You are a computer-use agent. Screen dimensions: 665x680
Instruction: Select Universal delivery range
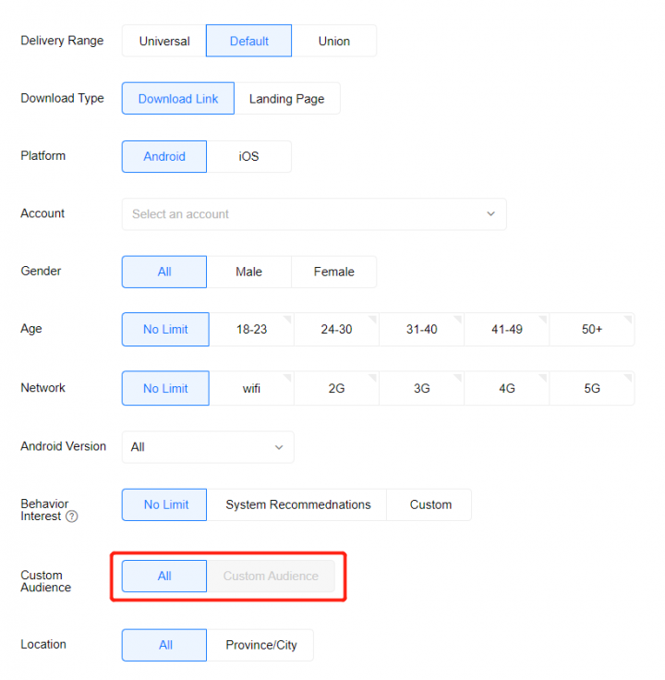coord(164,41)
